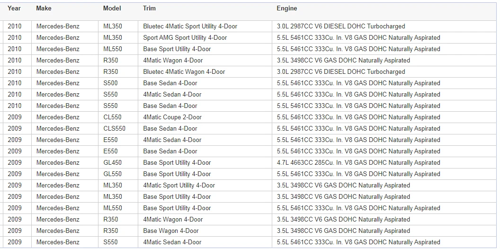Select the Bluetec 4Matic Wagon 4-Door trim
Image resolution: width=500 pixels, height=249 pixels.
click(x=205, y=72)
